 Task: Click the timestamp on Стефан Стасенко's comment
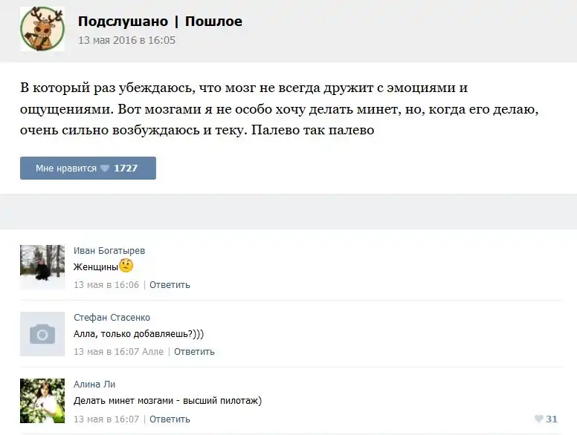click(106, 352)
